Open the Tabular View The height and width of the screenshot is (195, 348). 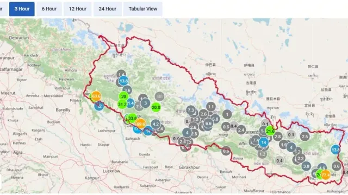[x=142, y=9]
